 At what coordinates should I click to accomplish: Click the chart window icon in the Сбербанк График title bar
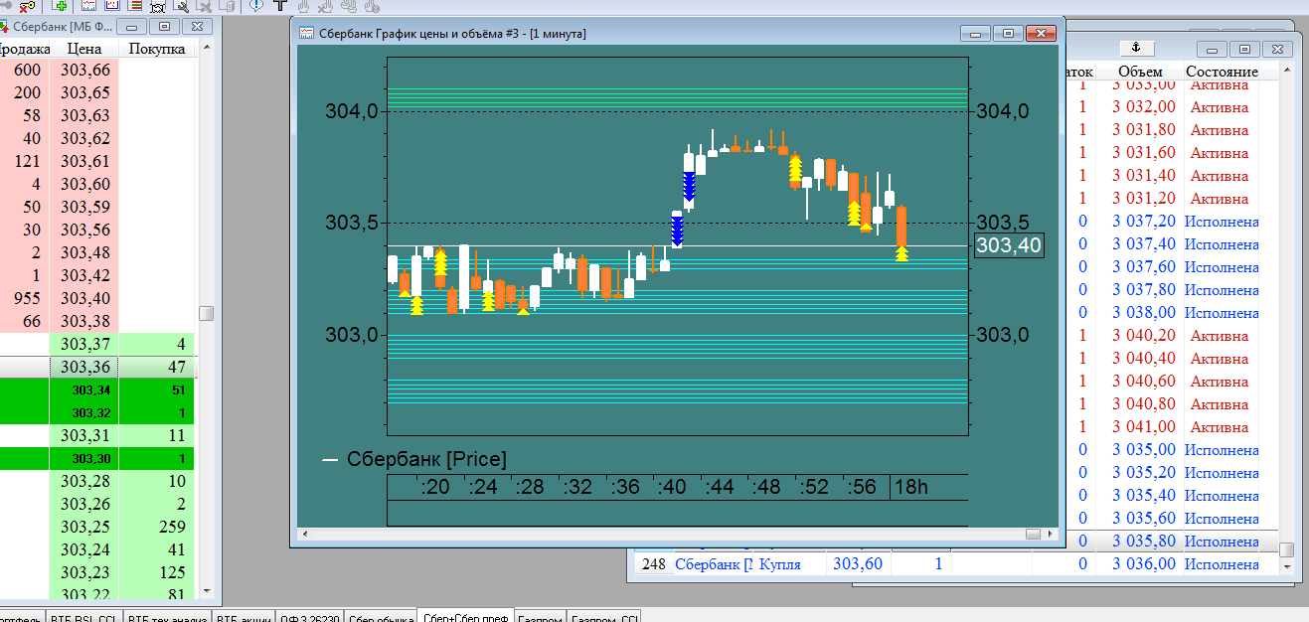pyautogui.click(x=307, y=34)
